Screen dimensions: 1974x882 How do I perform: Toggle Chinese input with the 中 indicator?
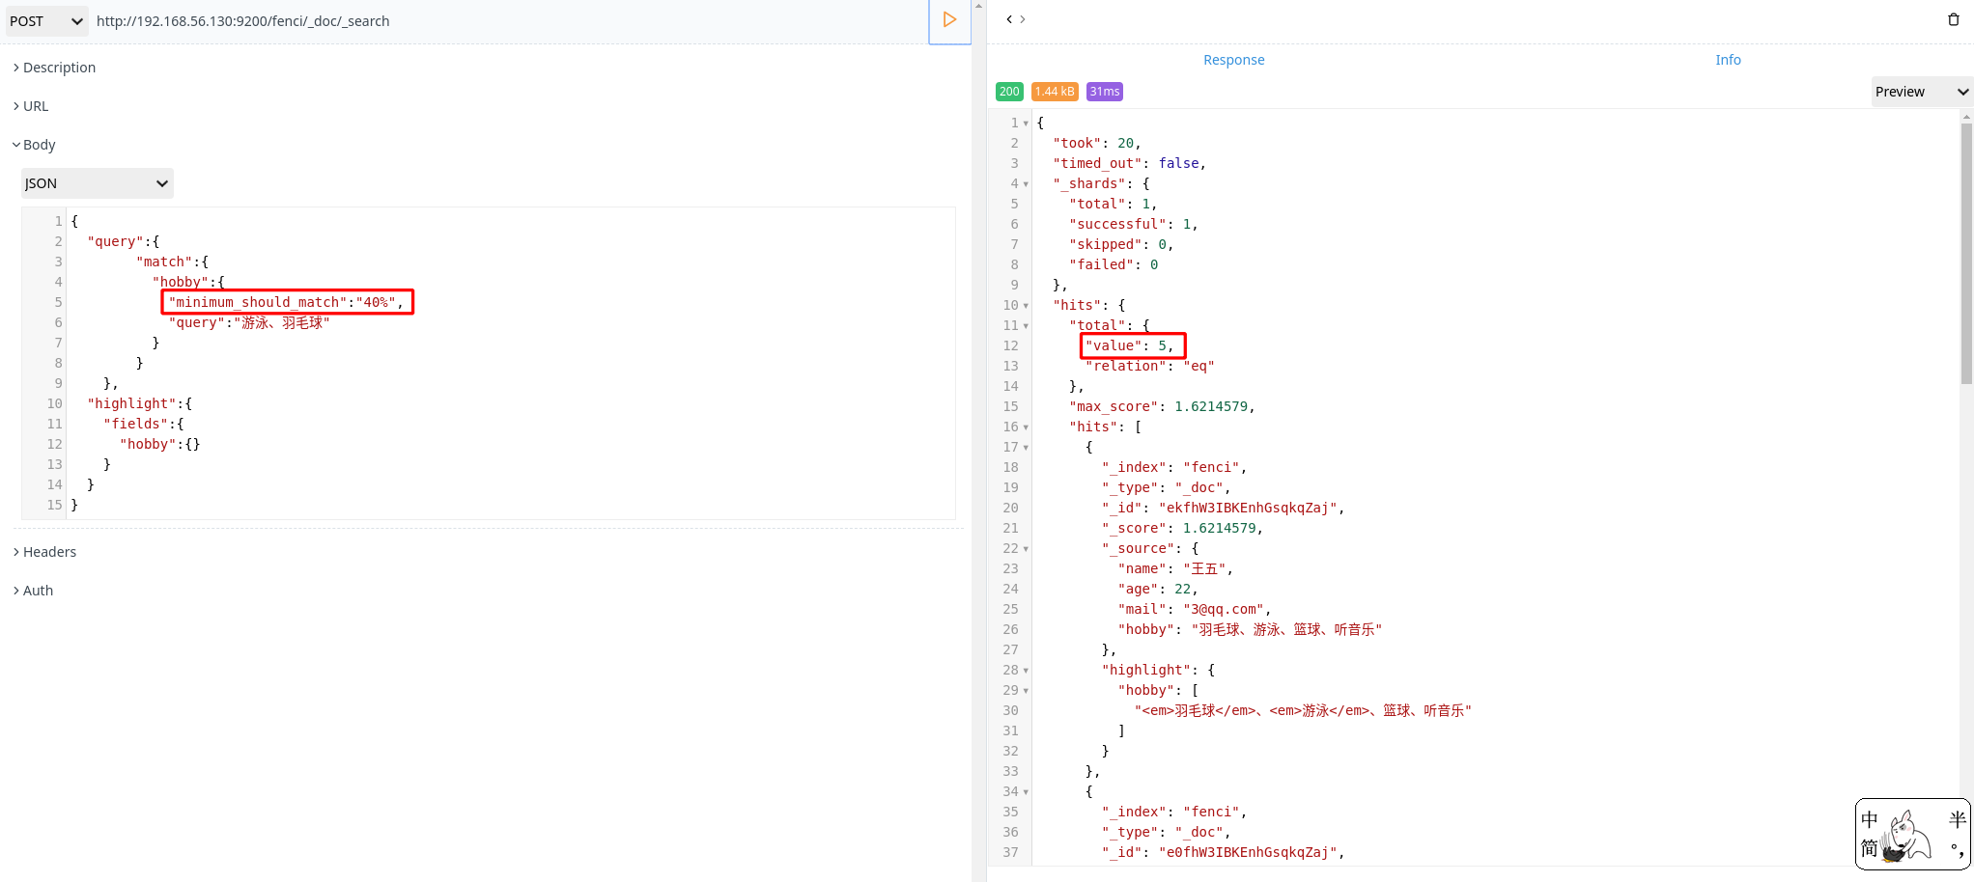tap(1870, 819)
